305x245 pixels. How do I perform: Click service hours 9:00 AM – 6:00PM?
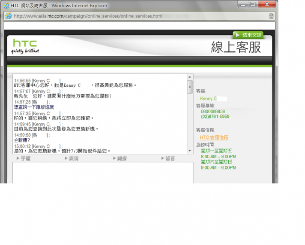(218, 168)
